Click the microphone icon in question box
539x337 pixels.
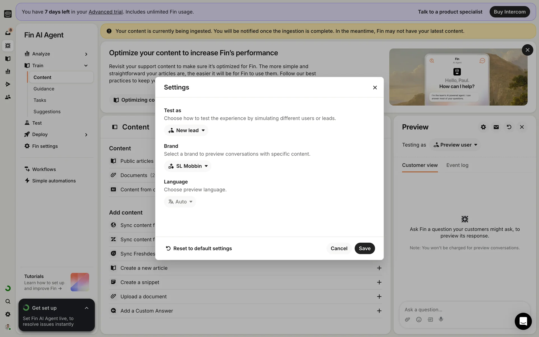[441, 319]
